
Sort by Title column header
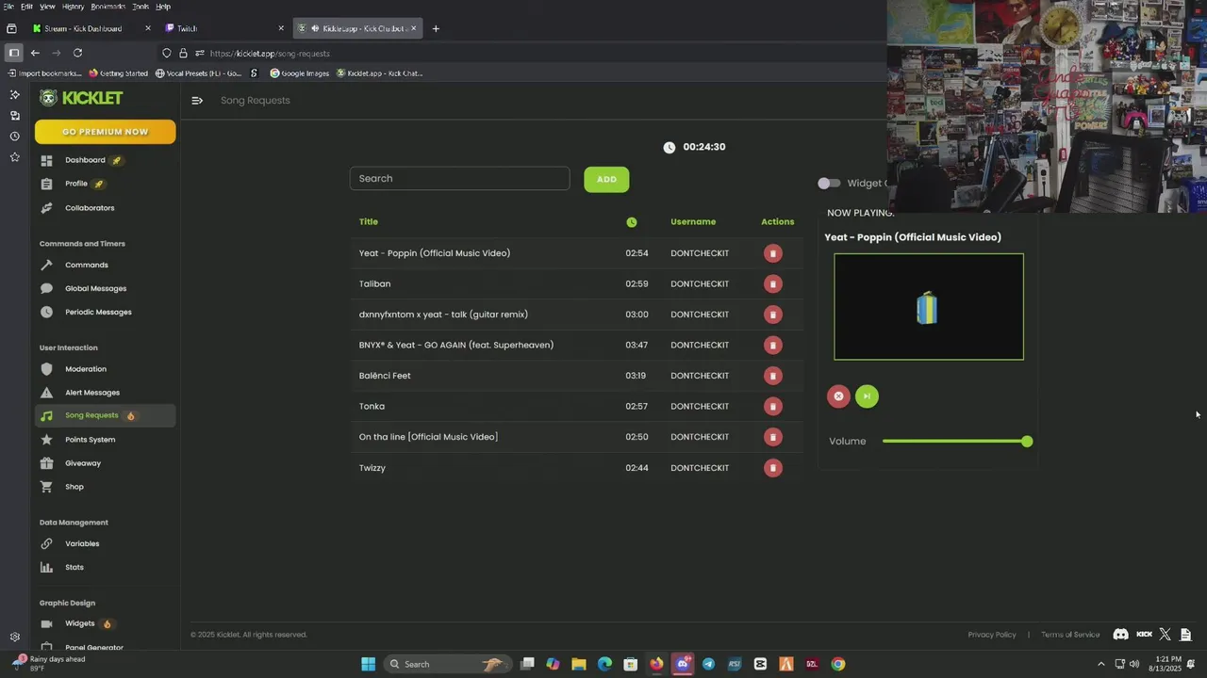click(369, 222)
